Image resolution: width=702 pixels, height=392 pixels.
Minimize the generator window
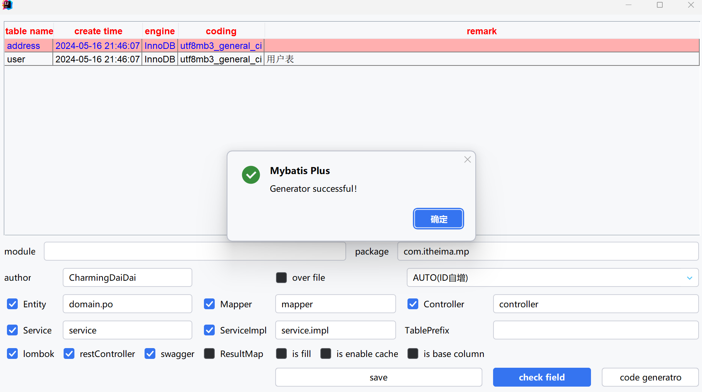click(x=628, y=5)
